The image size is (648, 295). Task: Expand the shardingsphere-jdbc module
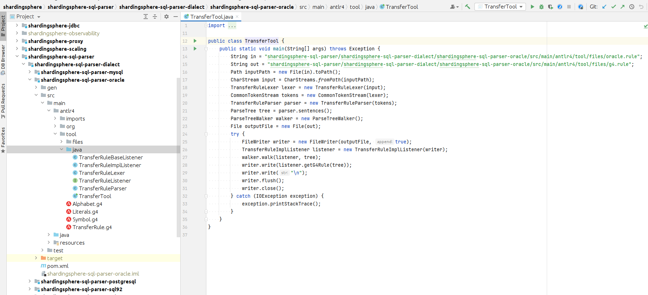(x=17, y=25)
